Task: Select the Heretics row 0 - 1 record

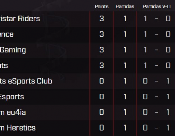Action: tap(157, 128)
